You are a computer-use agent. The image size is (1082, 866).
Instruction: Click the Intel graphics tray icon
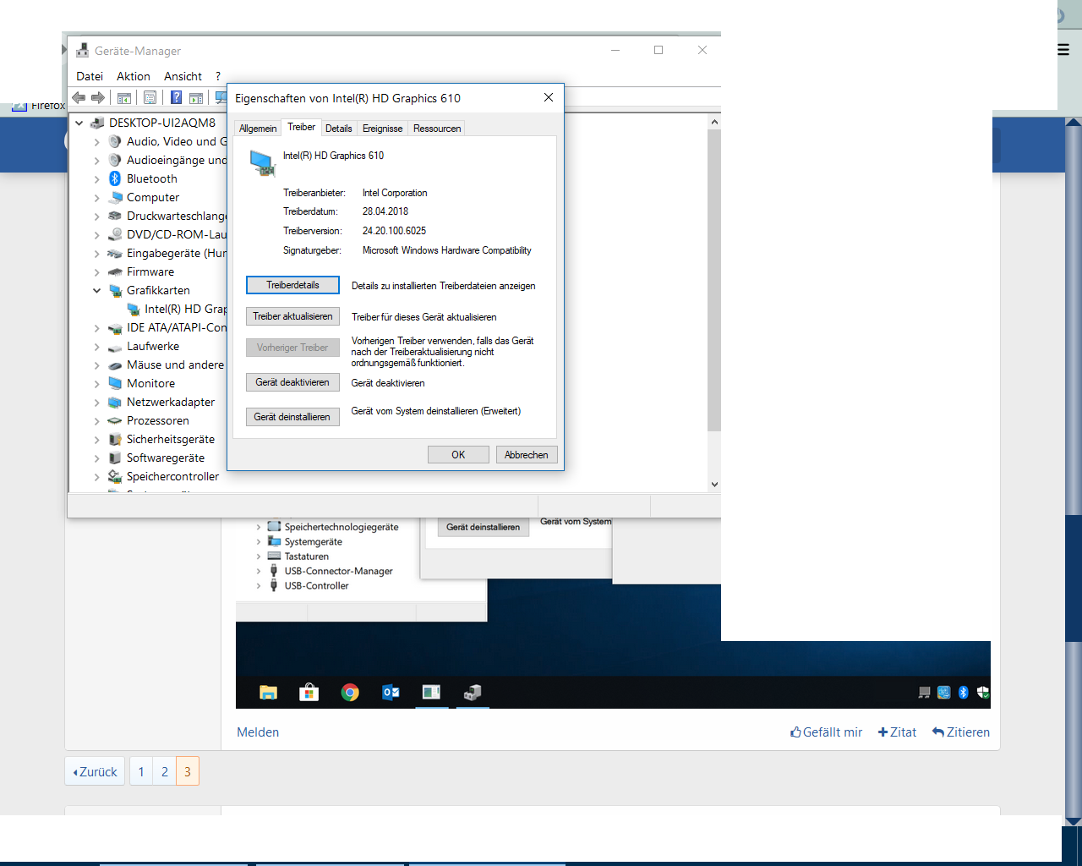pyautogui.click(x=944, y=693)
